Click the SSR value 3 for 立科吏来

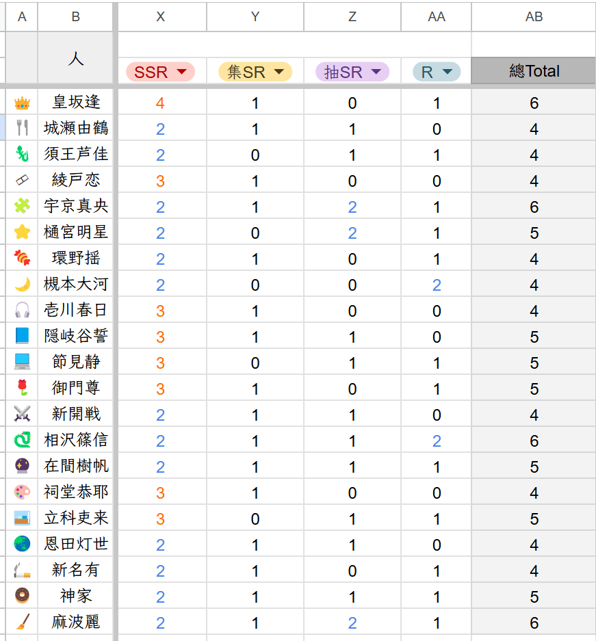click(160, 519)
